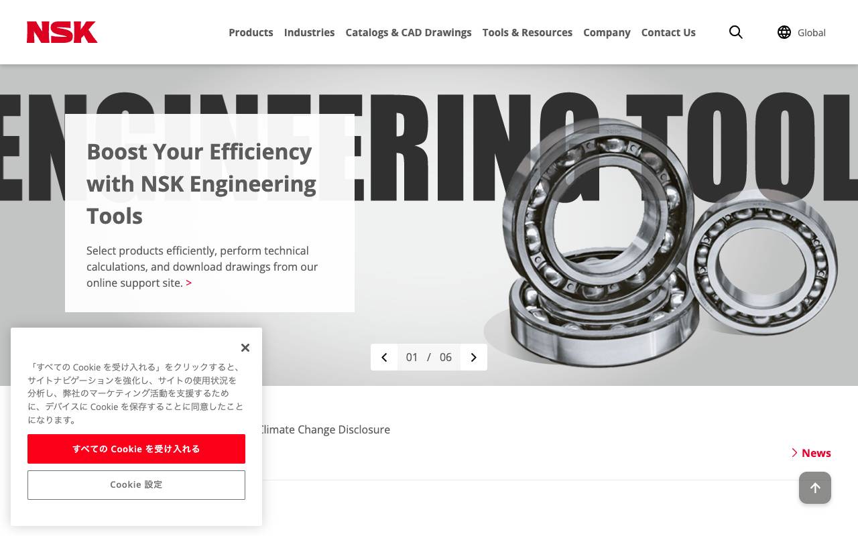This screenshot has width=858, height=536.
Task: Click the globe language icon
Action: pos(784,32)
